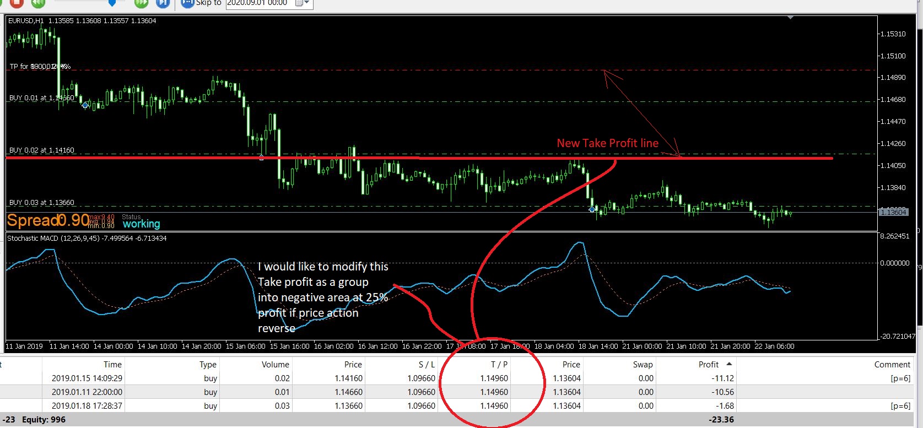Click open price 1.14660 cell
Screen dimensions: 923x428
pyautogui.click(x=349, y=392)
